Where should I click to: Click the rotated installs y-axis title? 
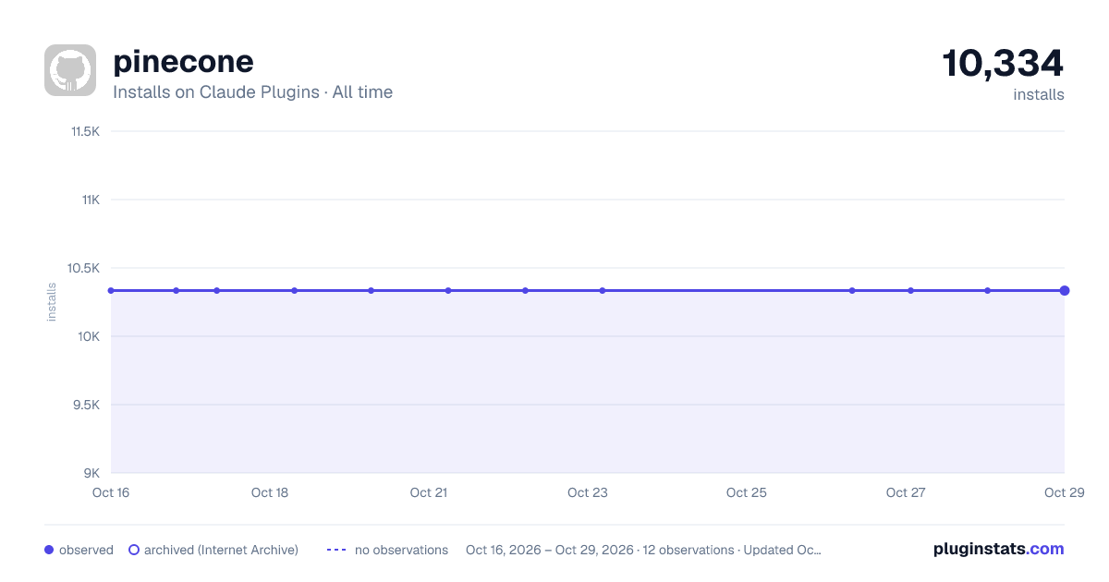click(x=52, y=302)
